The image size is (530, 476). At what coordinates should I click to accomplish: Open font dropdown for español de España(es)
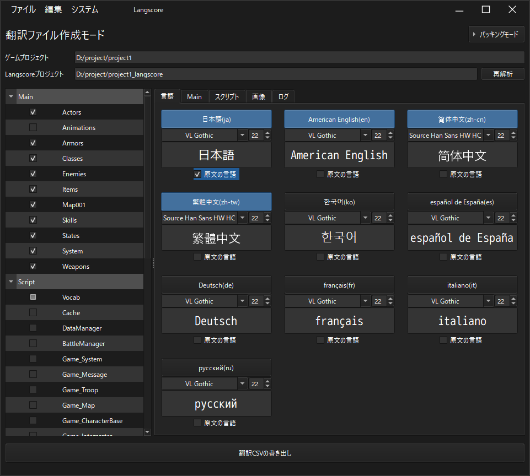pos(489,218)
